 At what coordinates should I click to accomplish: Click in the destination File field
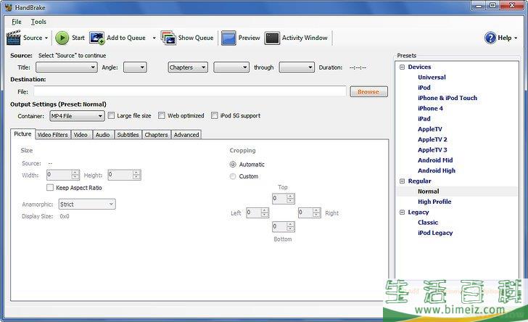click(189, 91)
